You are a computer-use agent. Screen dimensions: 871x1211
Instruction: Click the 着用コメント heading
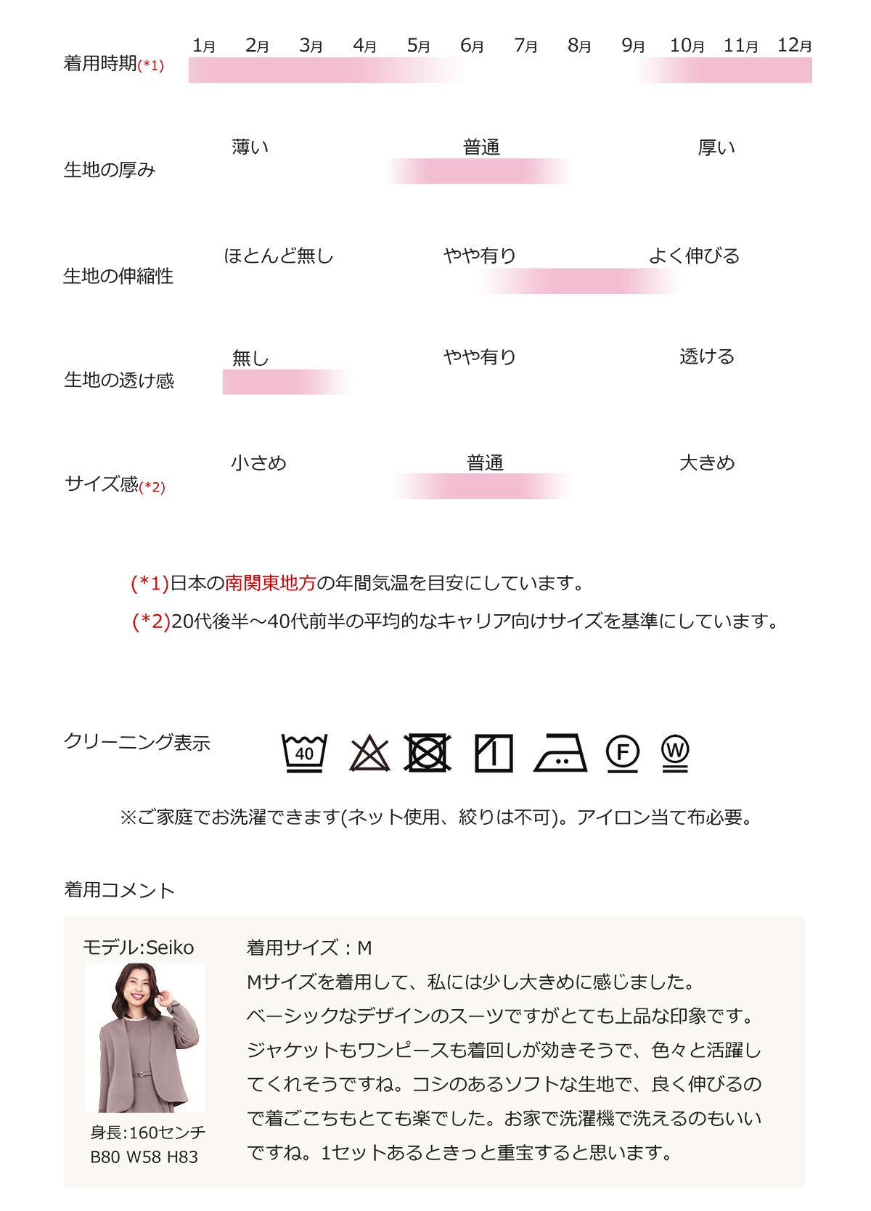(x=120, y=890)
